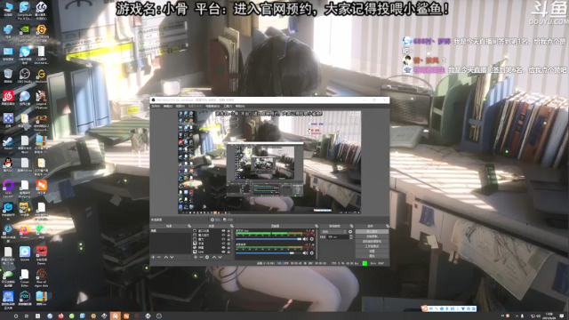Toggle visibility eye of top source row

click(224, 231)
